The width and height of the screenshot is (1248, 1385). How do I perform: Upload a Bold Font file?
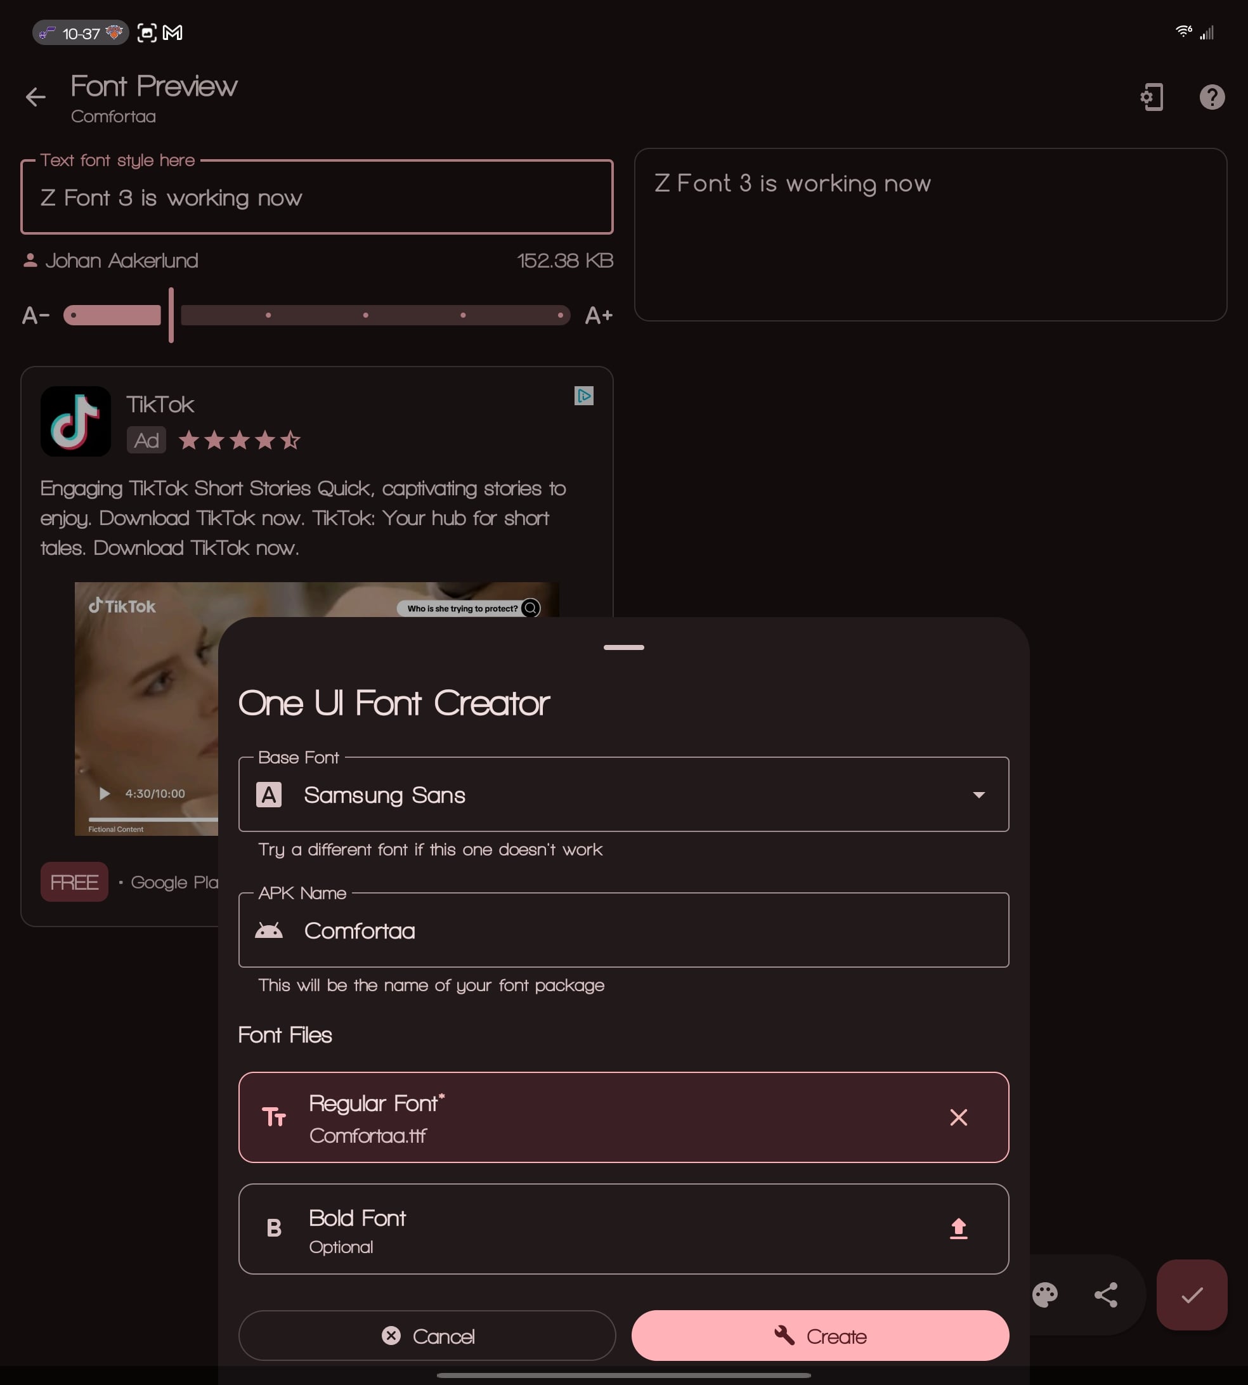pyautogui.click(x=958, y=1228)
